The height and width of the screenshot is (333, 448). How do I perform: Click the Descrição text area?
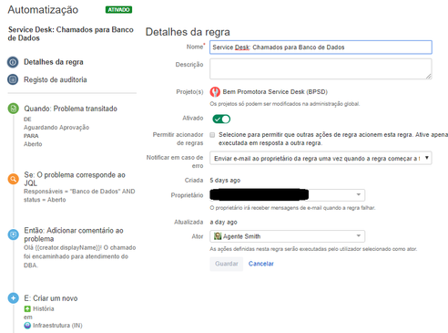[x=321, y=69]
